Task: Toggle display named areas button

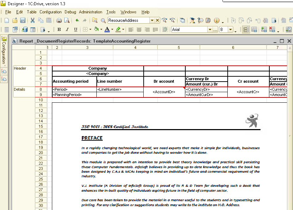Action: point(246,30)
